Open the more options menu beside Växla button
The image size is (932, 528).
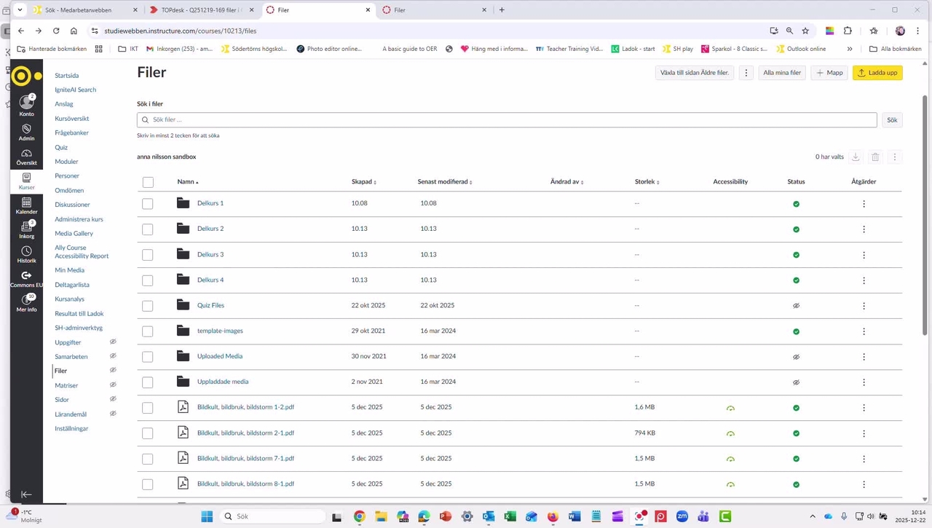(x=746, y=73)
